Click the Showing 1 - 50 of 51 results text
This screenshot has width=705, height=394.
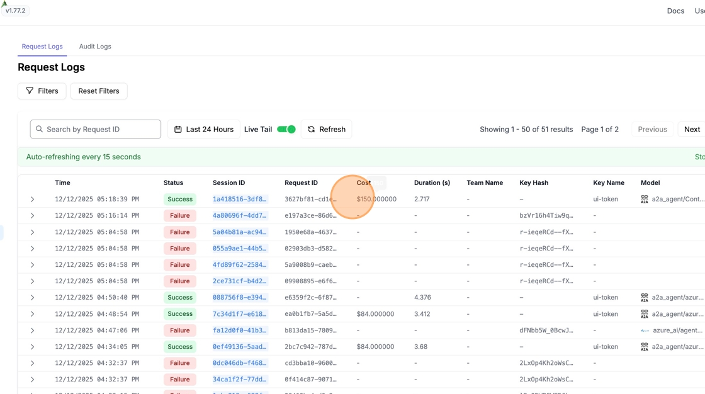click(526, 129)
